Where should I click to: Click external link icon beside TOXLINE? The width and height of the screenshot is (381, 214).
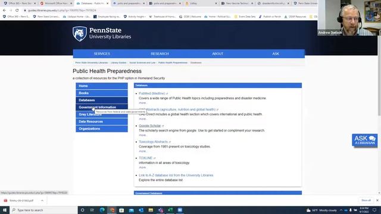click(x=154, y=158)
